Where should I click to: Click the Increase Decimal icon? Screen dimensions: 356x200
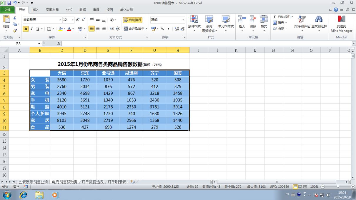click(177, 29)
